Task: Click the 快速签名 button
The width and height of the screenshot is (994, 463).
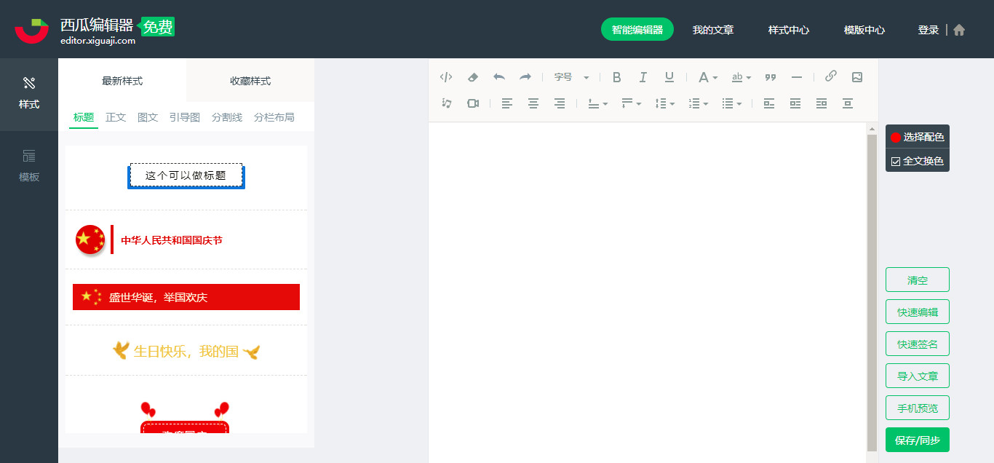Action: click(918, 344)
